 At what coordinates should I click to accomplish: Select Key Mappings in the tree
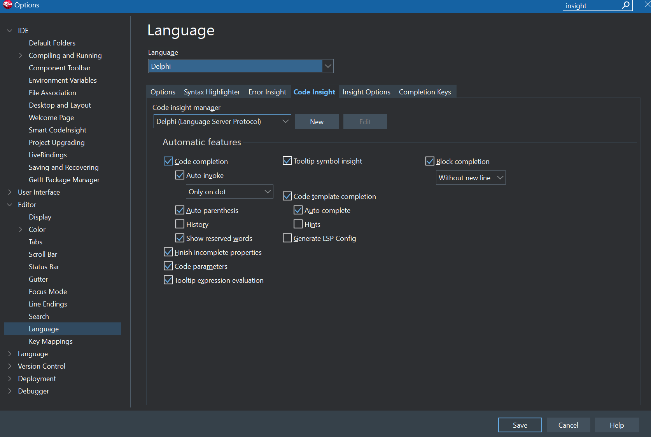pyautogui.click(x=51, y=341)
